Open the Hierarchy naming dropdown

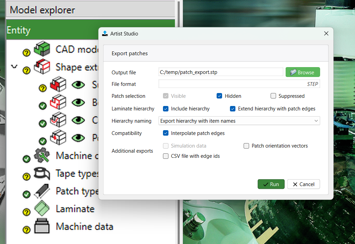click(x=239, y=121)
